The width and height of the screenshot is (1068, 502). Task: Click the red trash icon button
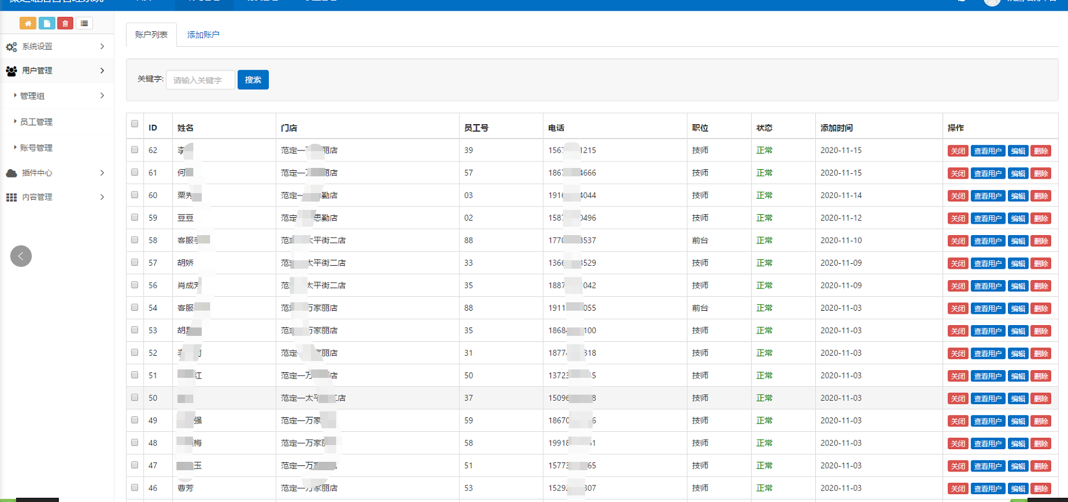(x=65, y=23)
